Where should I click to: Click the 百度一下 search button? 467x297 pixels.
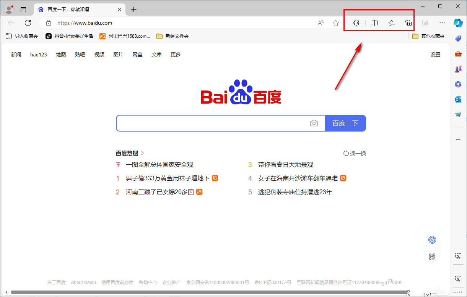(x=345, y=123)
